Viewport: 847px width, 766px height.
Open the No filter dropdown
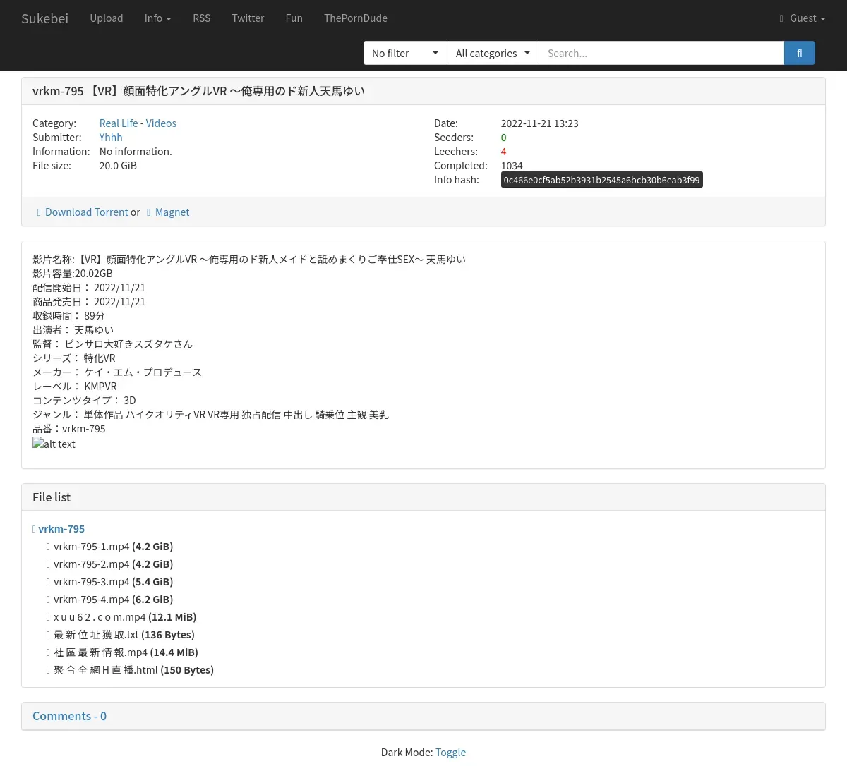(x=404, y=53)
